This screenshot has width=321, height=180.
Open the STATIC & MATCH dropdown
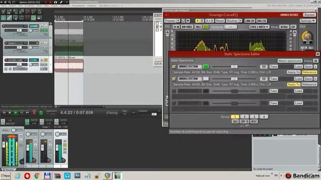tap(259, 27)
